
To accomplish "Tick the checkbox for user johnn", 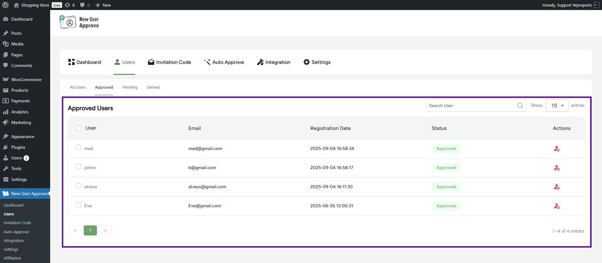I will (79, 167).
